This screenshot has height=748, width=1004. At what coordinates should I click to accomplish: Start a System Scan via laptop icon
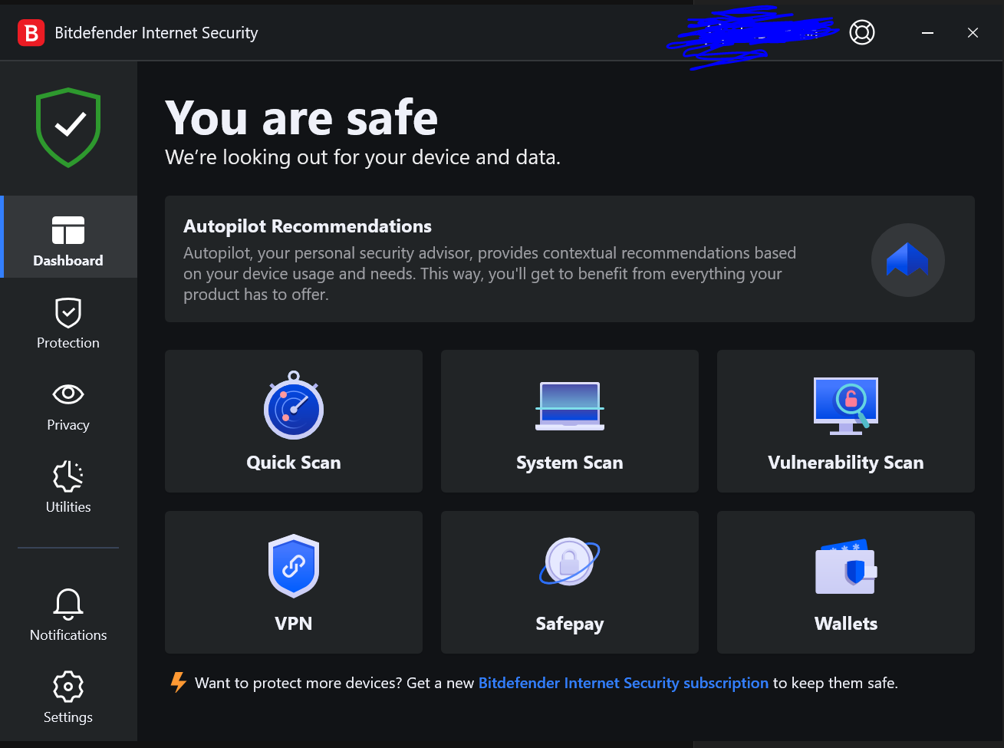click(570, 406)
